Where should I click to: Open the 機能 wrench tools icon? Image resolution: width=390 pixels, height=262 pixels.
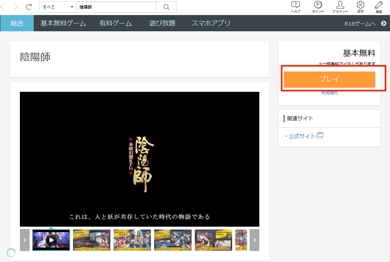point(379,7)
